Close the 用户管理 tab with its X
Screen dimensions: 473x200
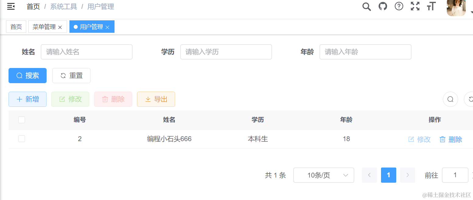pos(108,27)
